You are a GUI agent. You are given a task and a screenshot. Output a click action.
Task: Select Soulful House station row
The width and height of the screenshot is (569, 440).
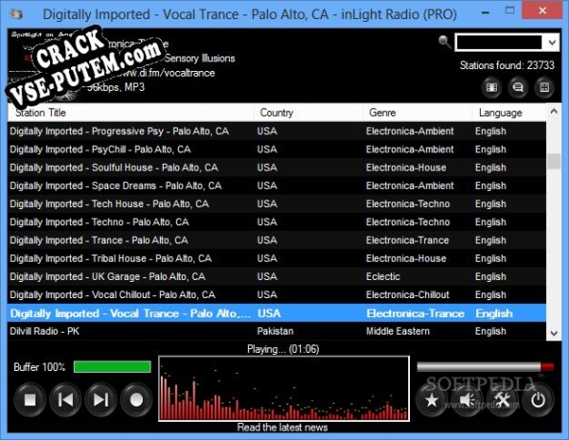[x=277, y=168]
